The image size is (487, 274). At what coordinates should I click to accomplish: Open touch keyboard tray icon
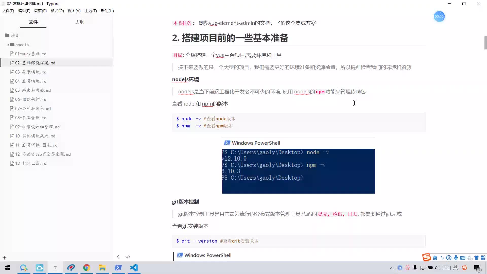pos(447,268)
